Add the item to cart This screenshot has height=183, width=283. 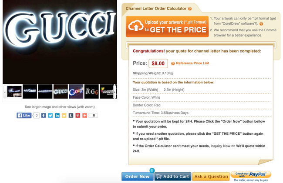click(x=173, y=176)
